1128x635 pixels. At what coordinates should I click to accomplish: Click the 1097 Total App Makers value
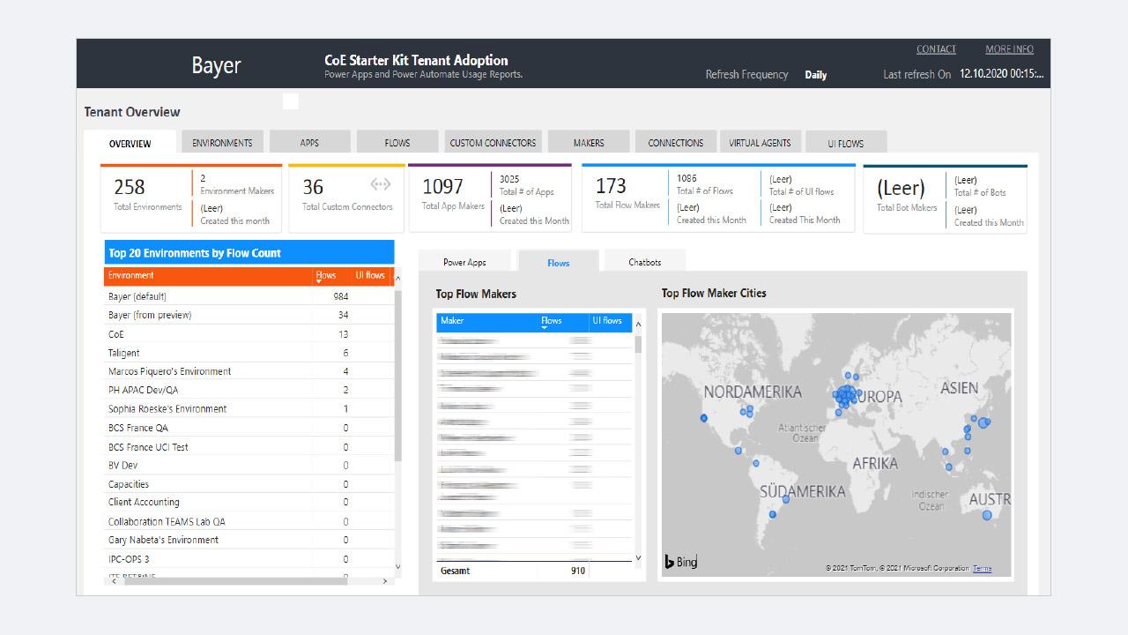pos(442,186)
